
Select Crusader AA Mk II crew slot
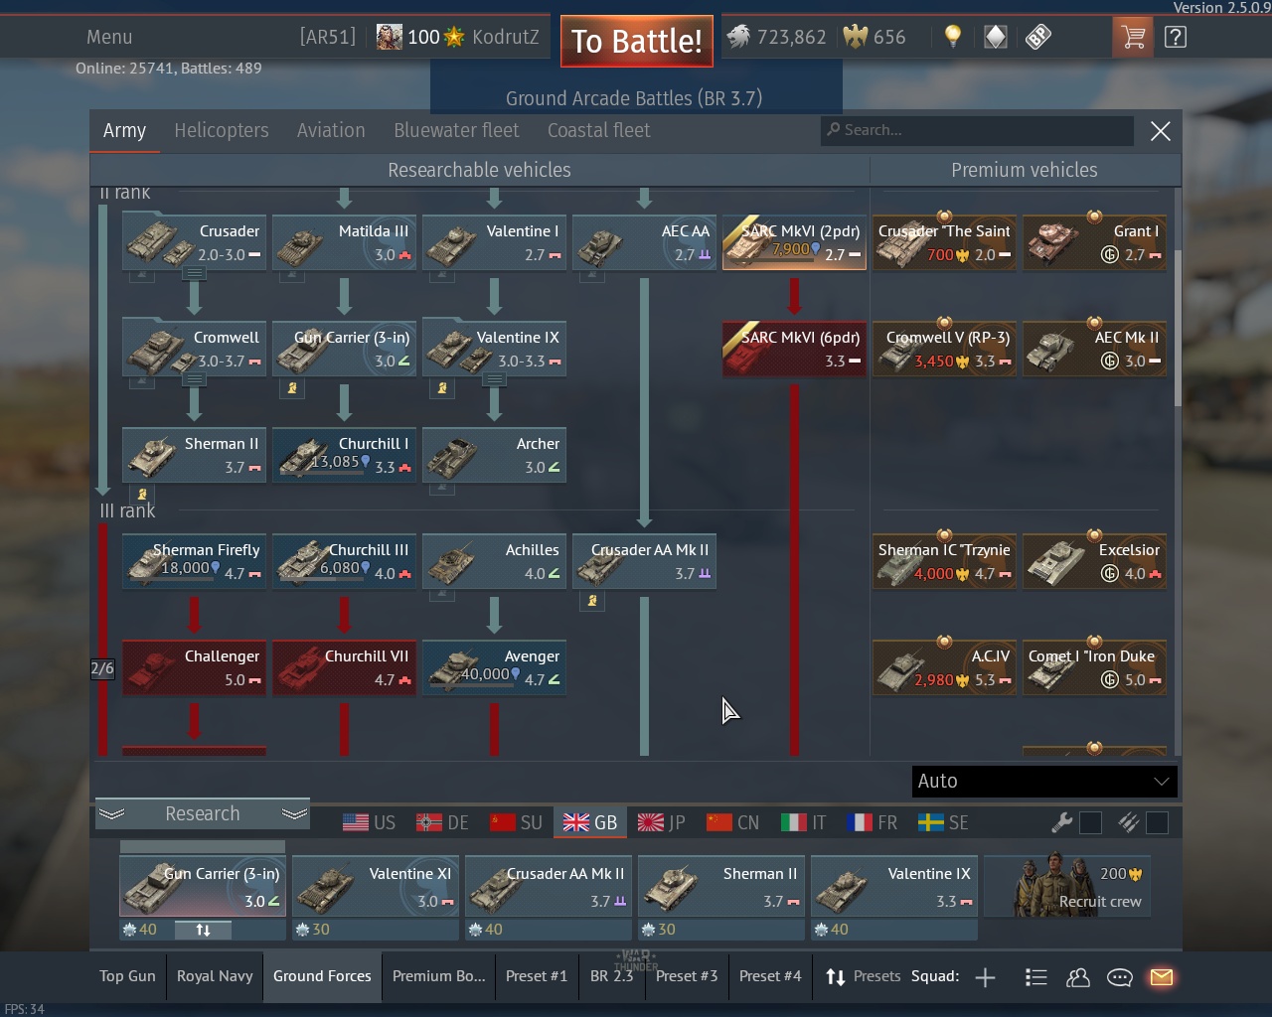549,887
